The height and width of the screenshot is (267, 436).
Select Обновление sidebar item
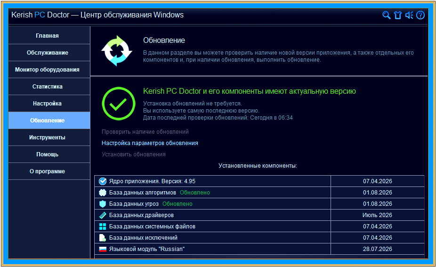tap(49, 121)
